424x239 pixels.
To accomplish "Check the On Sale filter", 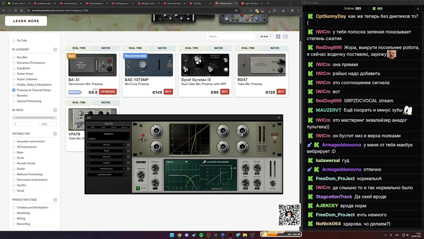I will [x=14, y=40].
